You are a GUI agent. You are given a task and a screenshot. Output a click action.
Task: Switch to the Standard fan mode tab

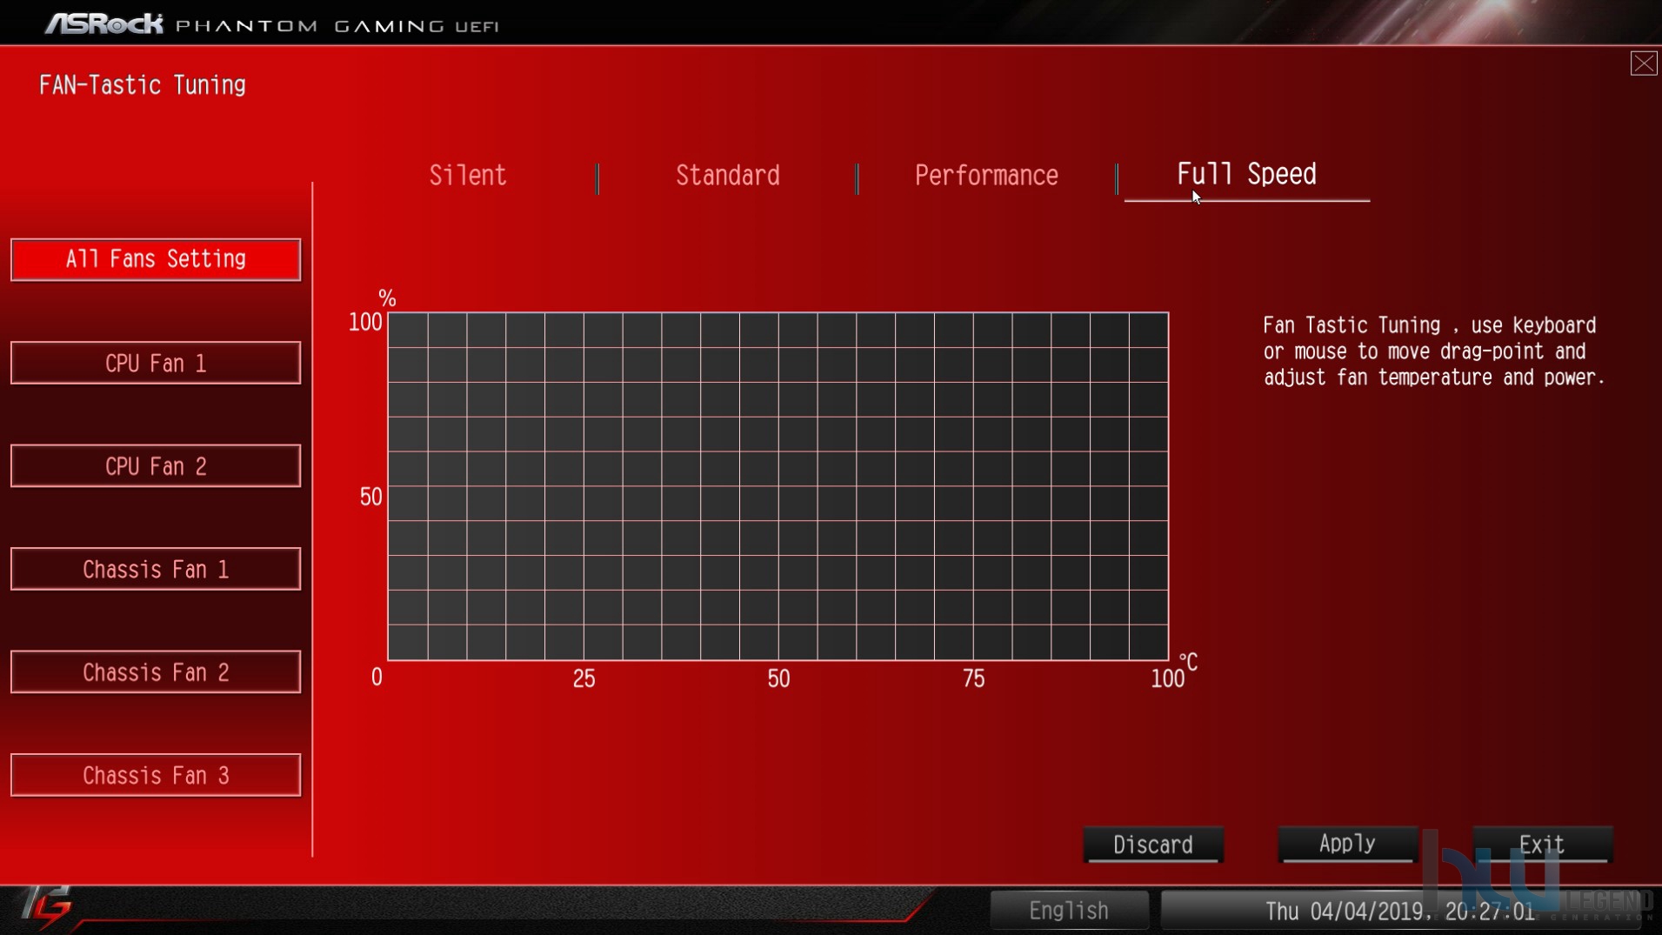pyautogui.click(x=728, y=176)
